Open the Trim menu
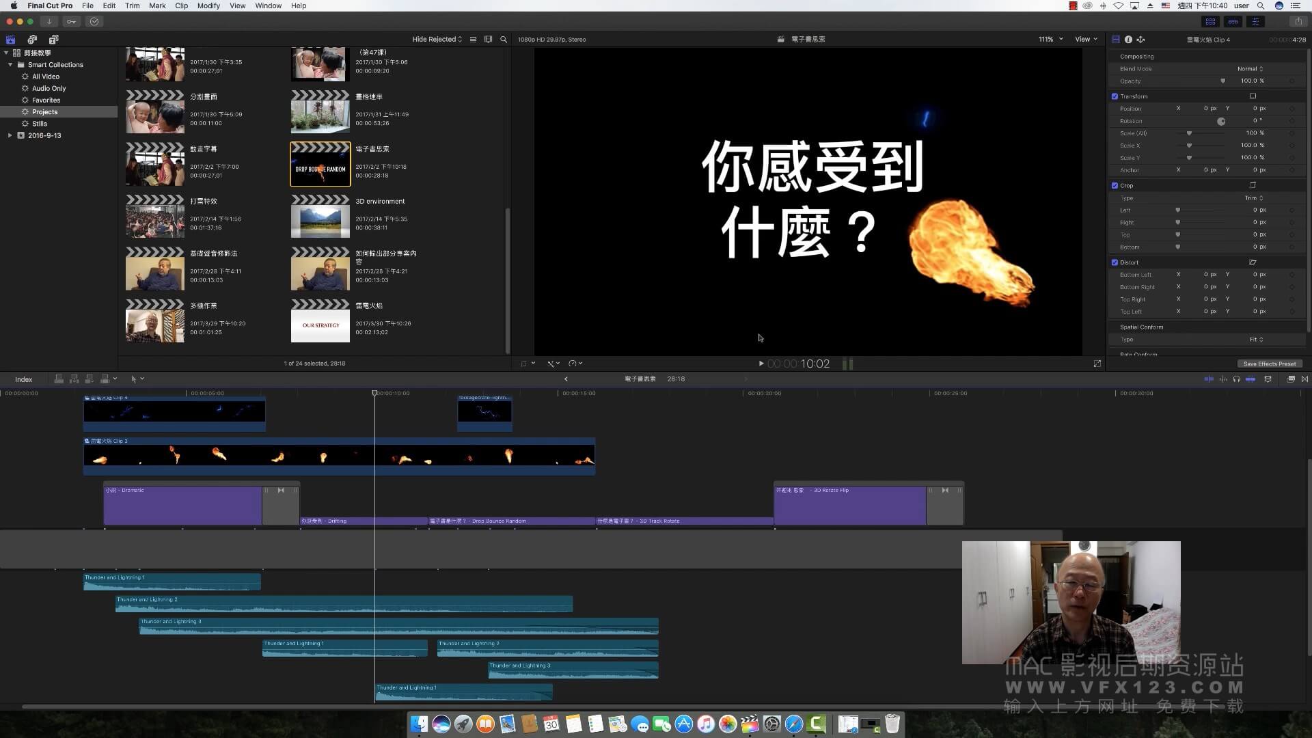The height and width of the screenshot is (738, 1312). [x=133, y=5]
